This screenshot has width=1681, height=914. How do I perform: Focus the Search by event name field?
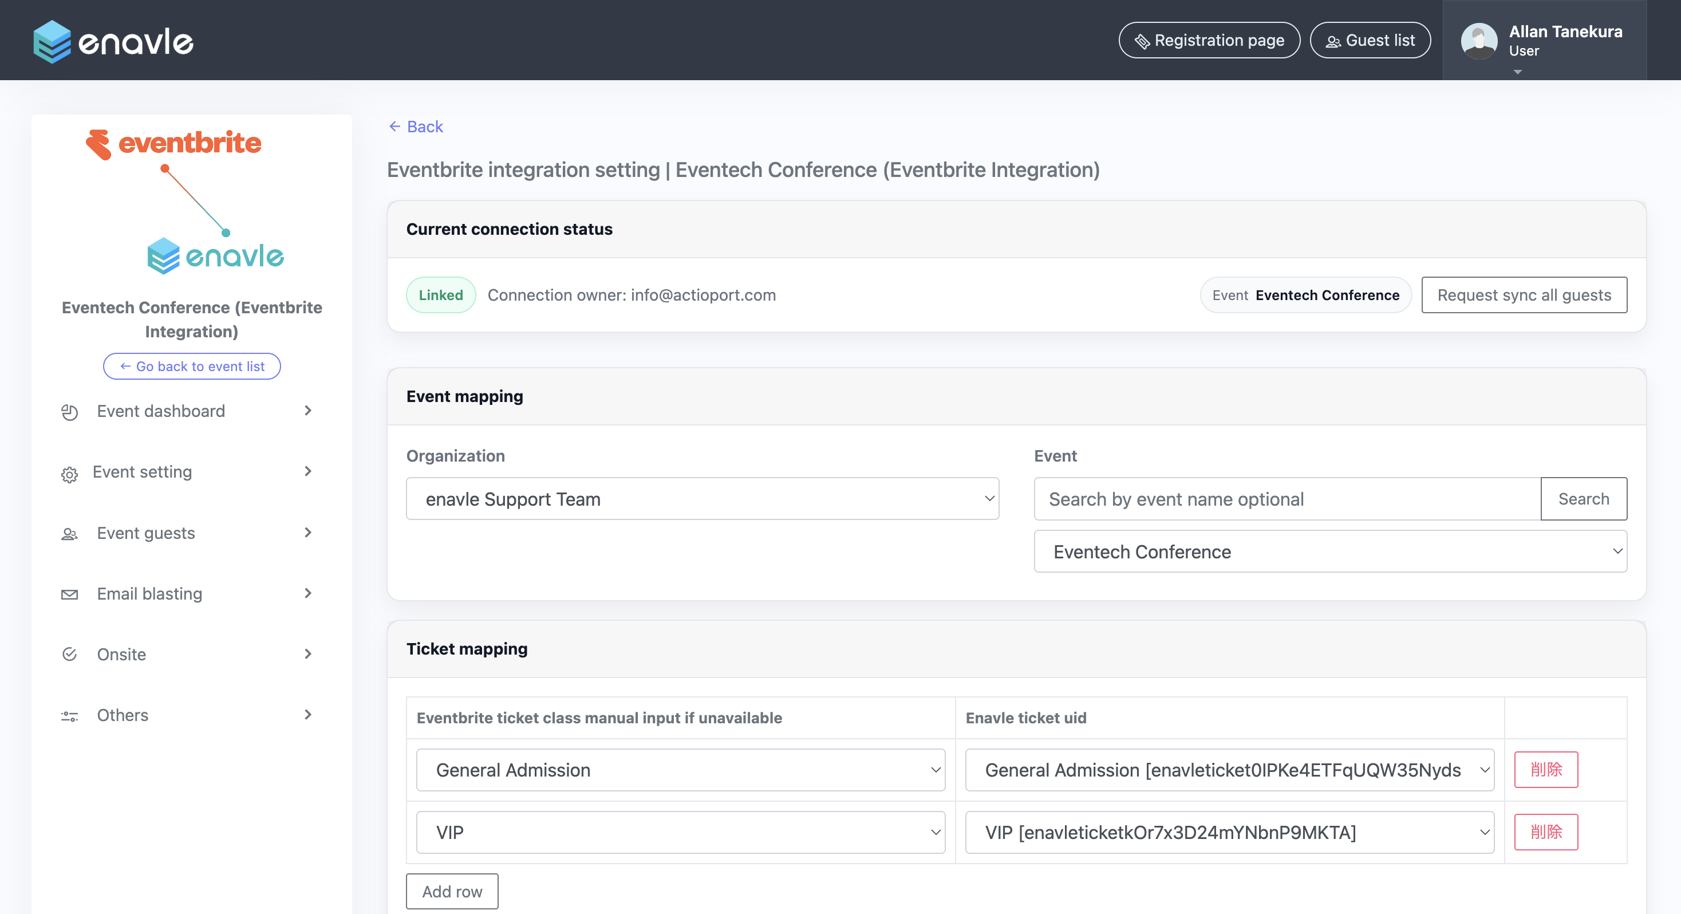pyautogui.click(x=1286, y=499)
